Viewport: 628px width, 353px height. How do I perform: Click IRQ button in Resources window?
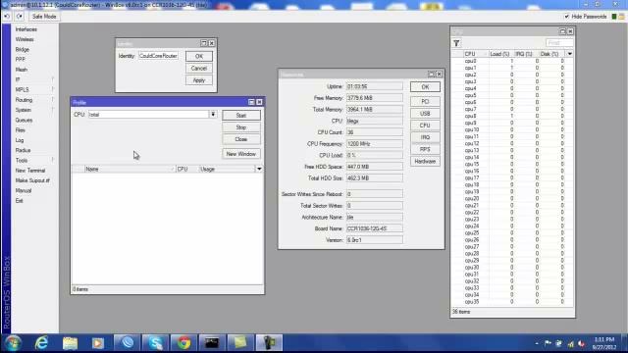pos(425,137)
